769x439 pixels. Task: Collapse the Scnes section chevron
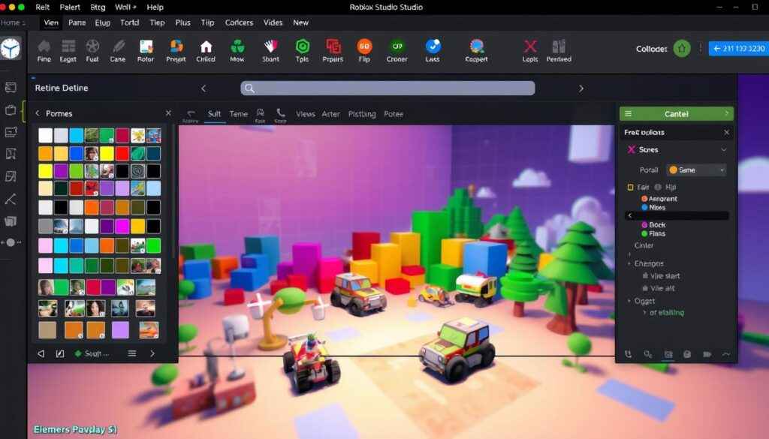(723, 150)
